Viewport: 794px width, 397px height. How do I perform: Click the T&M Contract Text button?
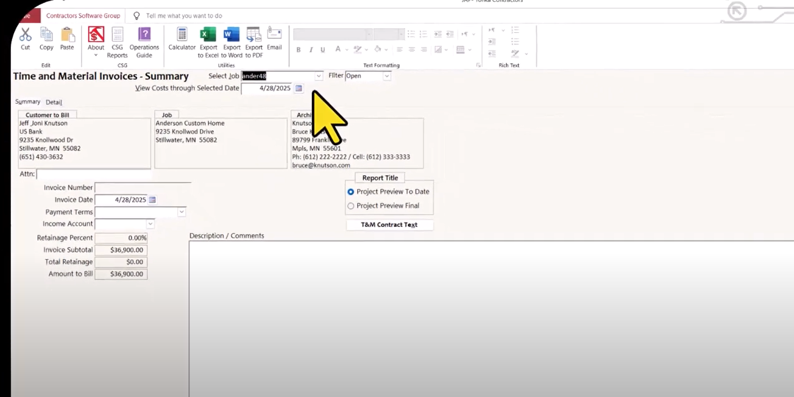pos(389,224)
